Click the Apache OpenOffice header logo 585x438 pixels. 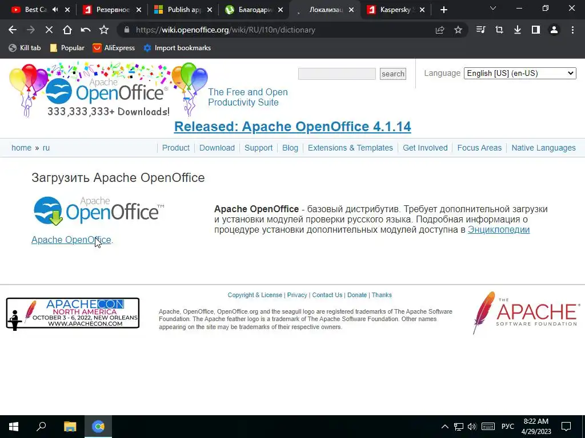pyautogui.click(x=108, y=90)
